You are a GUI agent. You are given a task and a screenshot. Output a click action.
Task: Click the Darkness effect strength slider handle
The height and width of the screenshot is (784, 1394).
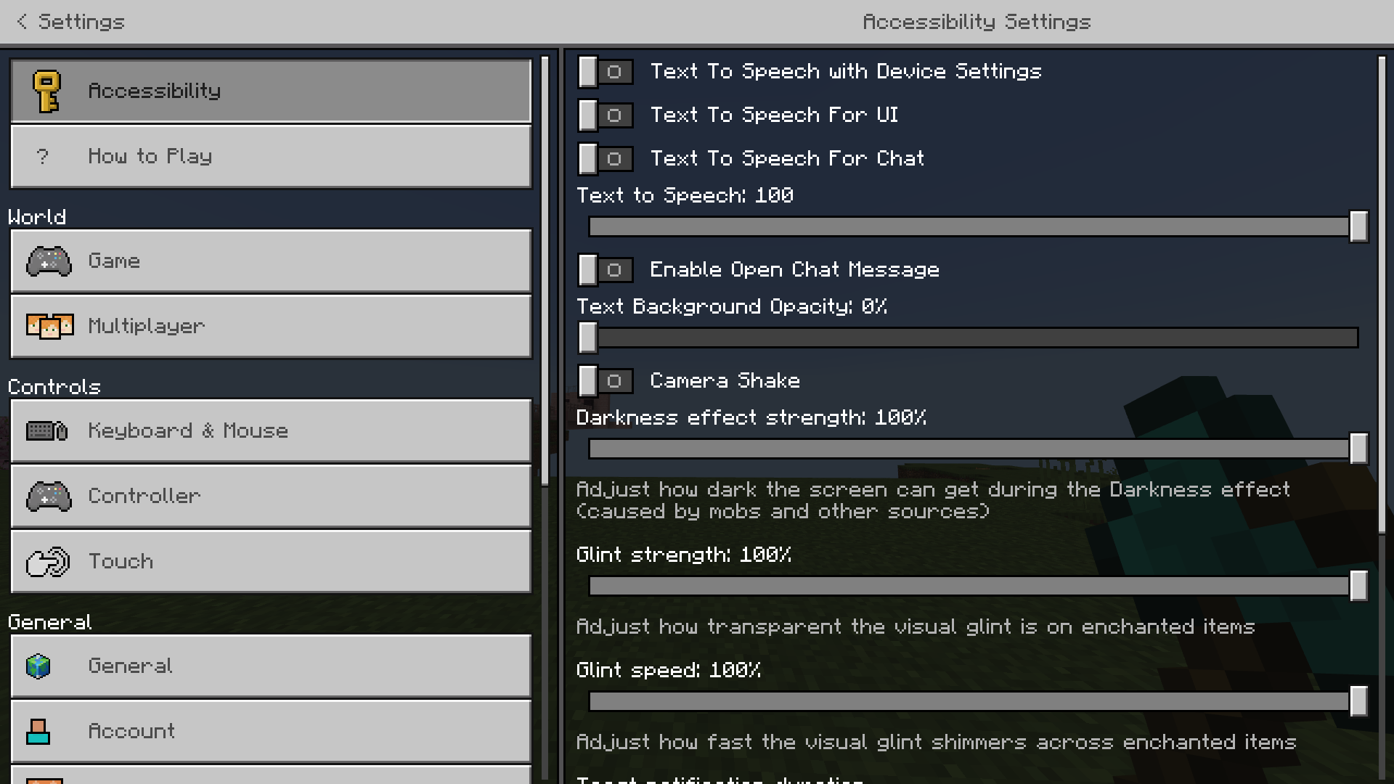(1358, 449)
